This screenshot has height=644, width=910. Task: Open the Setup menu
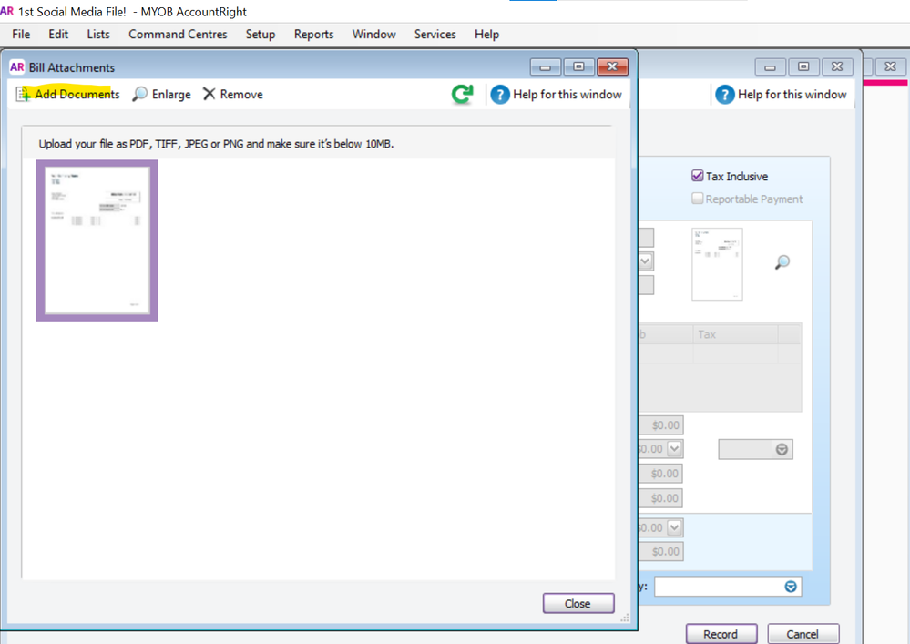pyautogui.click(x=261, y=35)
